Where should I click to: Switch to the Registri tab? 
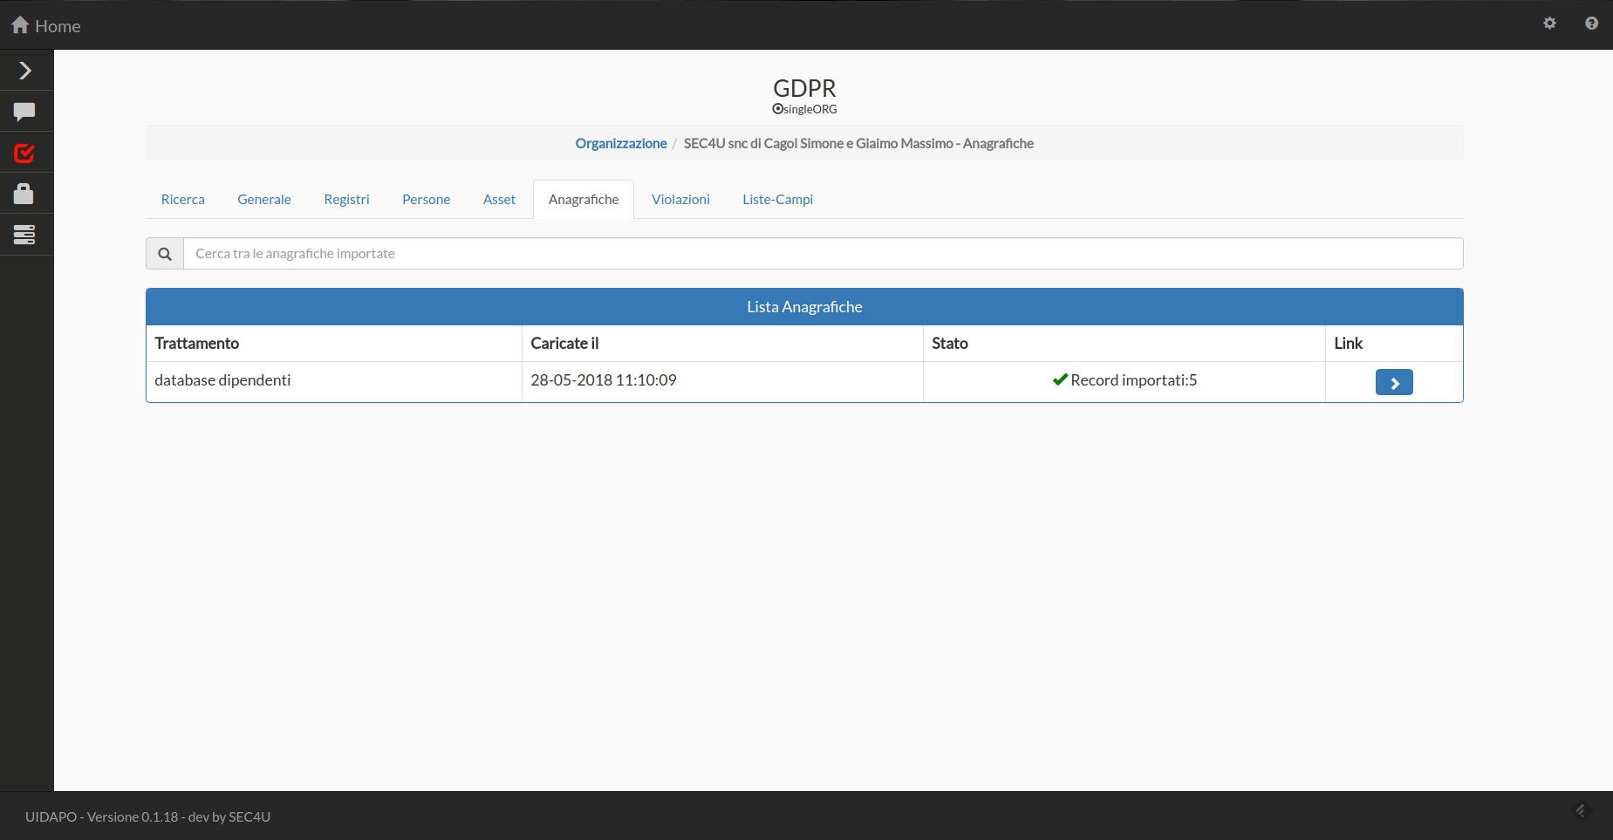(346, 199)
